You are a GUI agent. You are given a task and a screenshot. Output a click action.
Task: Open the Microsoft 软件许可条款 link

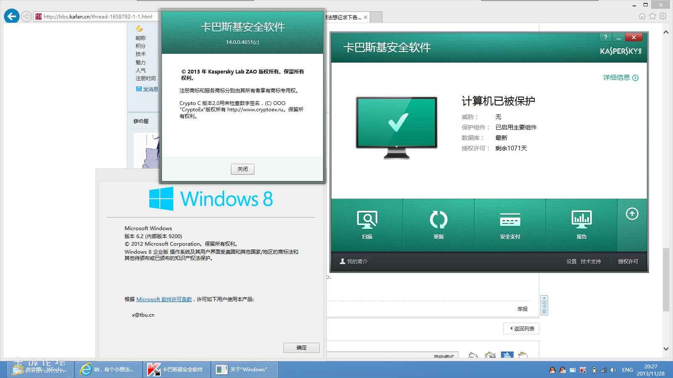tap(164, 299)
